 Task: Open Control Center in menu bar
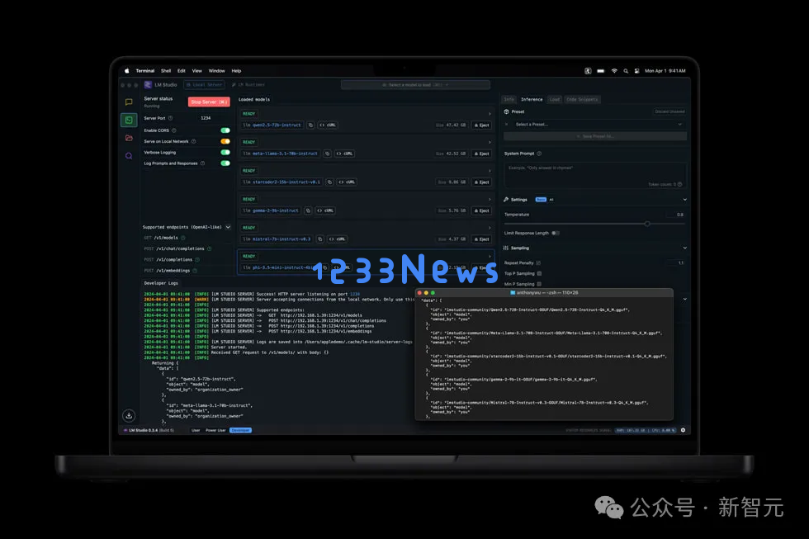(637, 71)
